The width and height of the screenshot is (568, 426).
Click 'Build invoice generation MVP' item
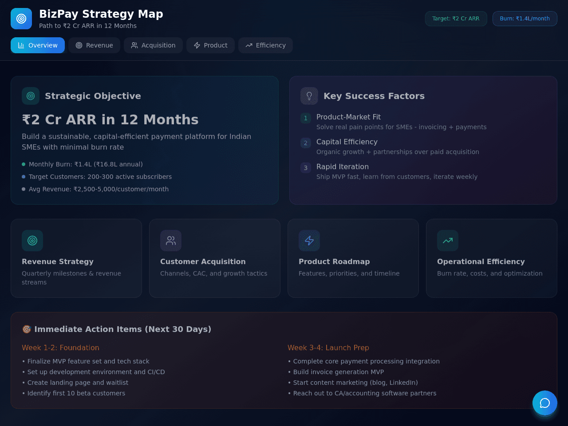pyautogui.click(x=339, y=372)
